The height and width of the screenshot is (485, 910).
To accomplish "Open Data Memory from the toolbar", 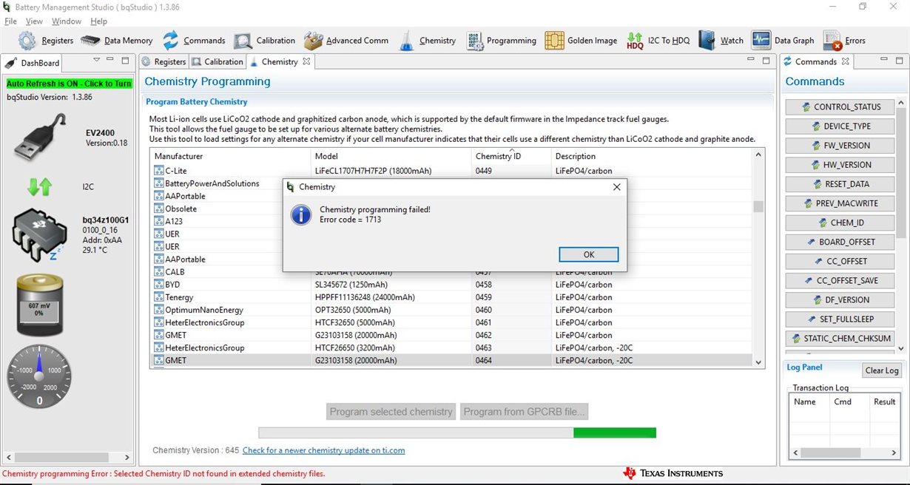I will tap(117, 41).
